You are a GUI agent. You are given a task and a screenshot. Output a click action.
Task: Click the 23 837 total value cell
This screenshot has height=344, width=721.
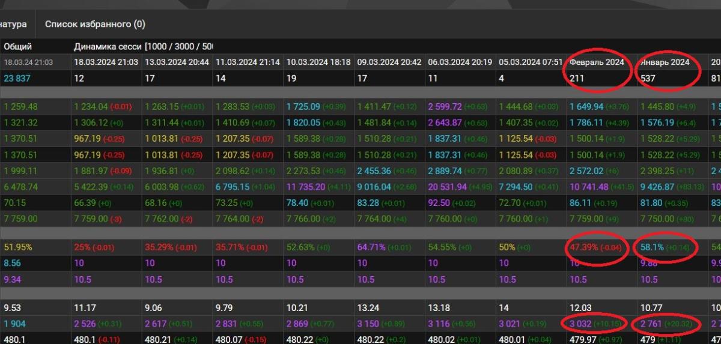(x=17, y=78)
